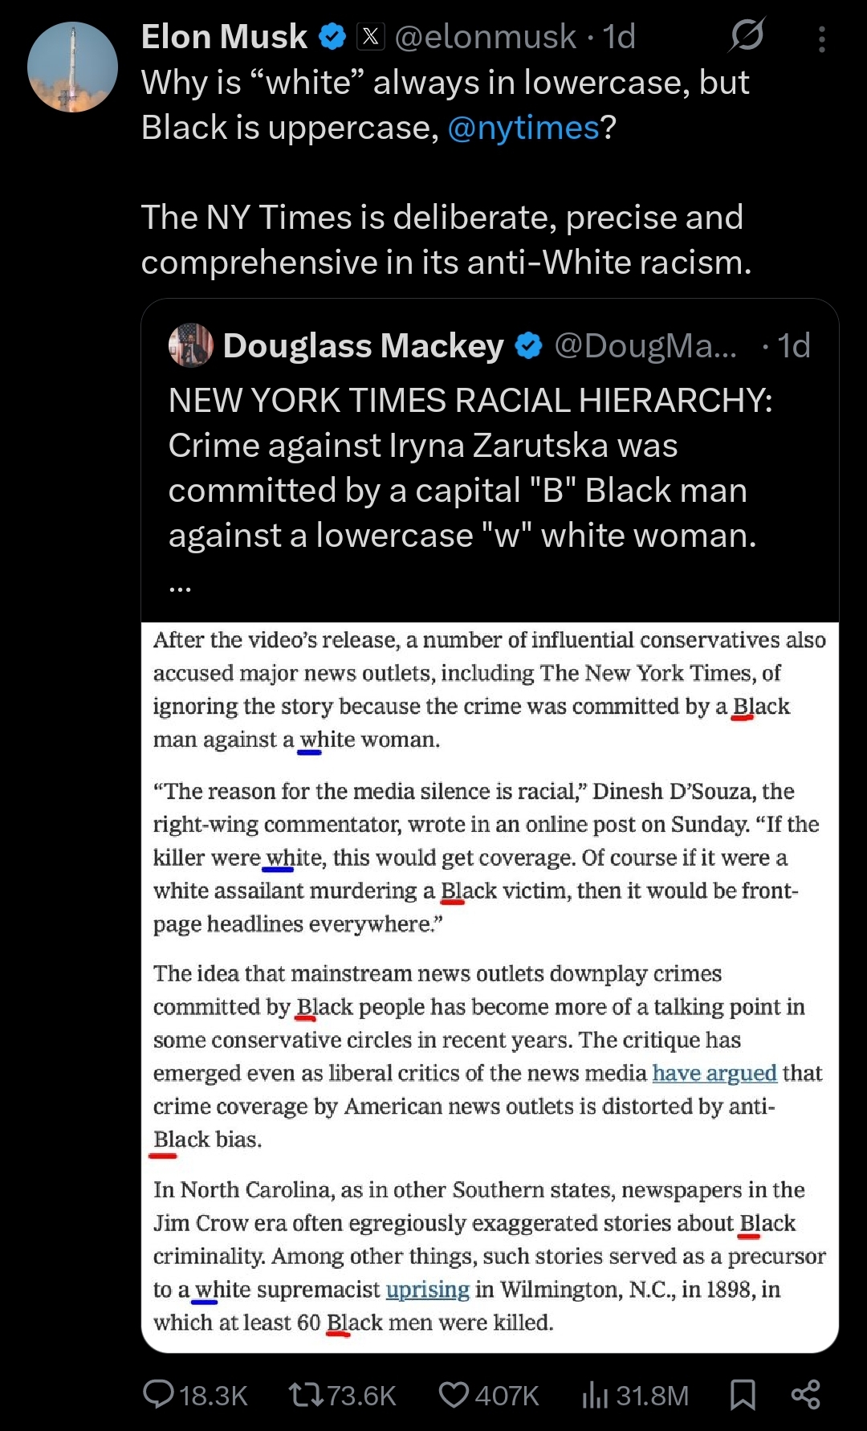Screen dimensions: 867x1431
Task: Expand the quoted post's truncated text ellipsis
Action: 180,589
